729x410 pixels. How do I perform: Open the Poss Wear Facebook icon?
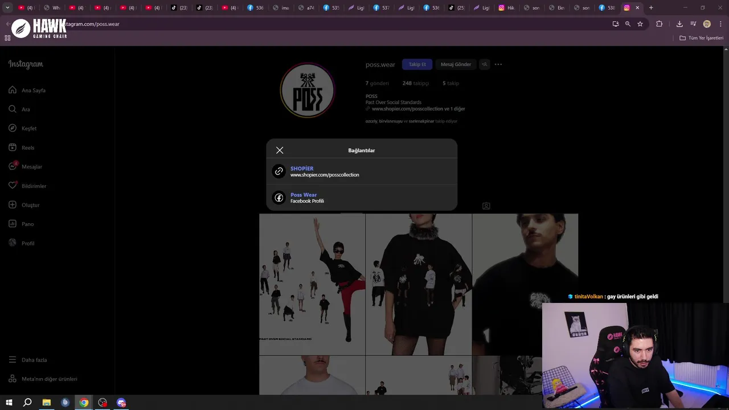pos(279,198)
